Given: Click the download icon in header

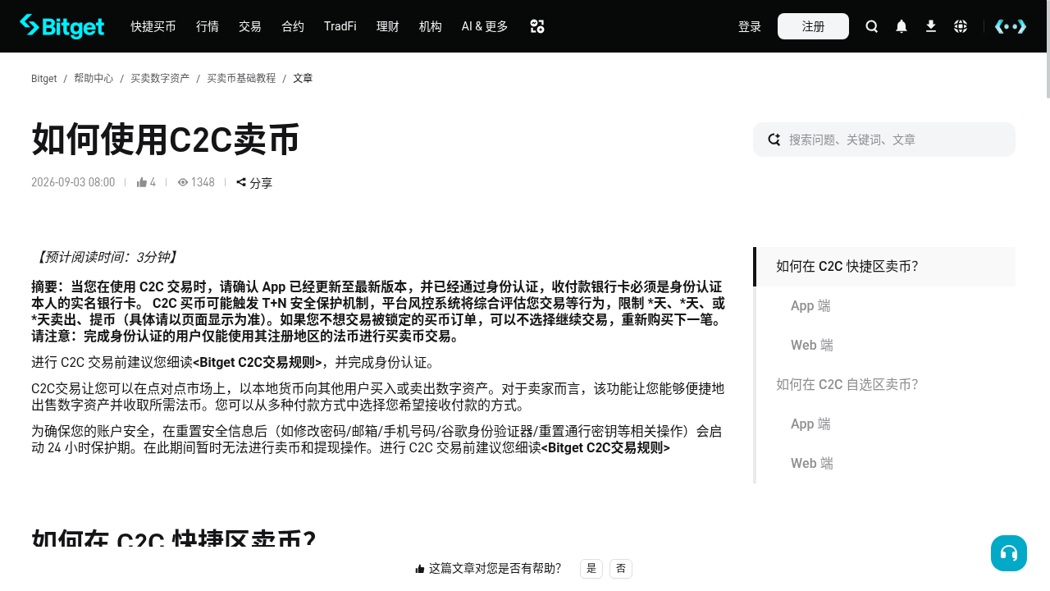Looking at the screenshot, I should click(931, 26).
